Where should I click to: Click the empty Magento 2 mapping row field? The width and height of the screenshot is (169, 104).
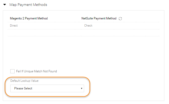point(44,33)
